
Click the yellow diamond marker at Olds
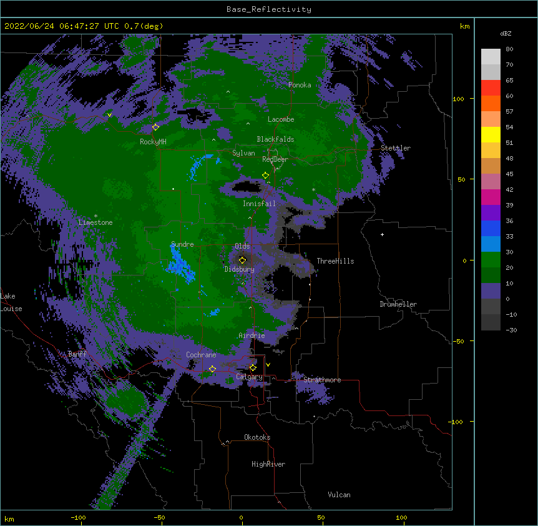click(x=243, y=260)
